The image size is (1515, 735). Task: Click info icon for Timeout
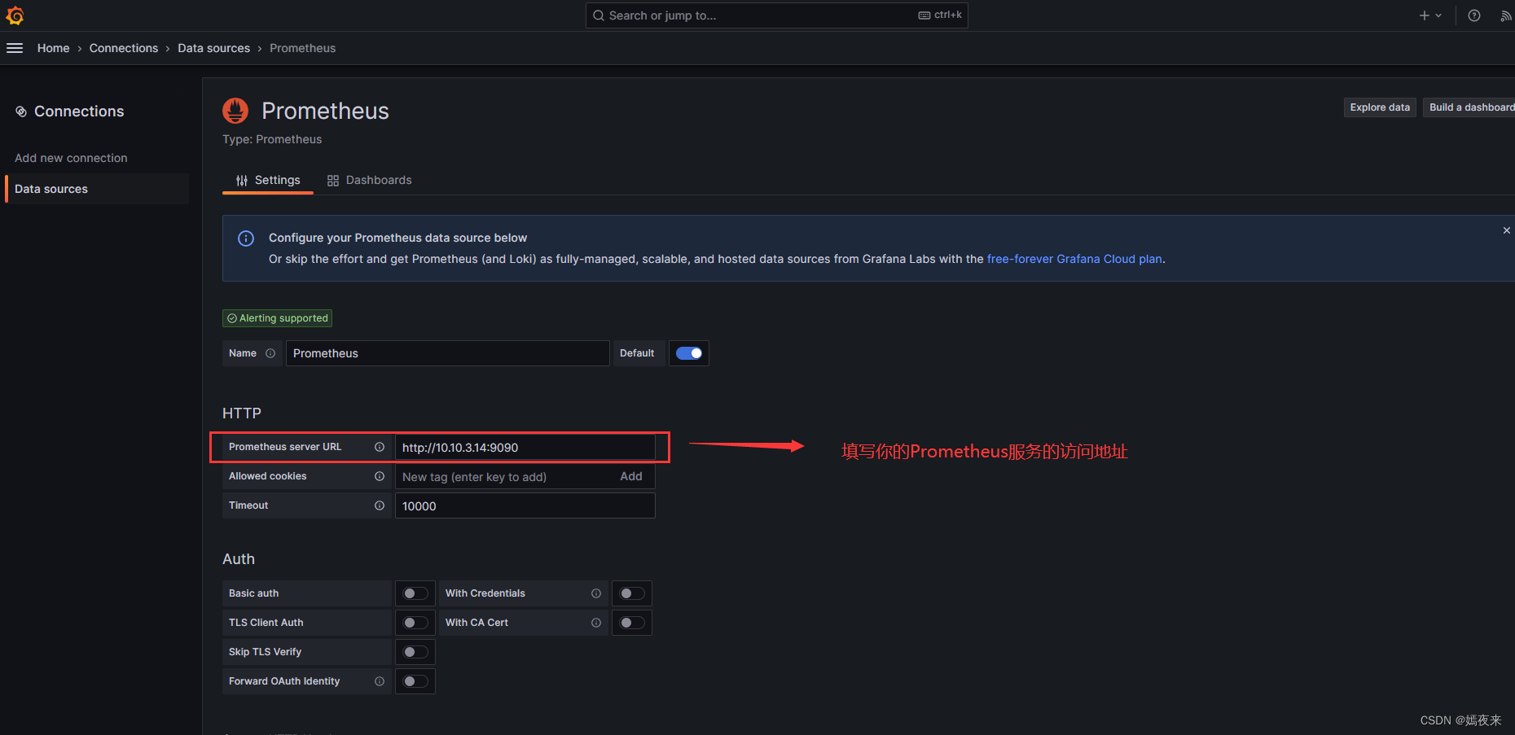[380, 505]
